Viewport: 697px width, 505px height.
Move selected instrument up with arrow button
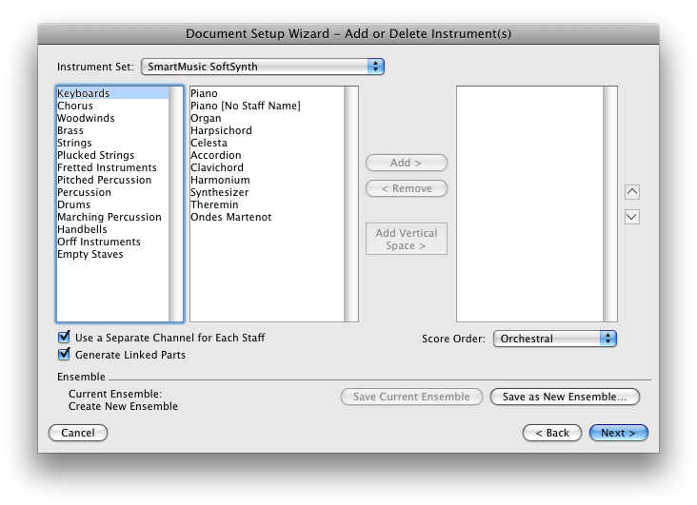[x=631, y=192]
